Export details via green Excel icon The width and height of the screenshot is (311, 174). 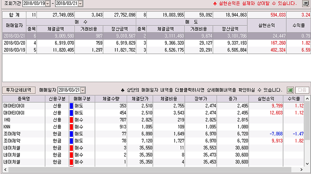point(290,90)
